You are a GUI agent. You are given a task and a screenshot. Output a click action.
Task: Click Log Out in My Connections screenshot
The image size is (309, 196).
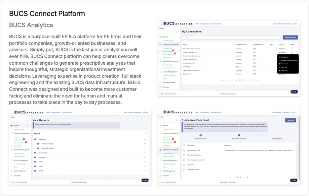294,24
